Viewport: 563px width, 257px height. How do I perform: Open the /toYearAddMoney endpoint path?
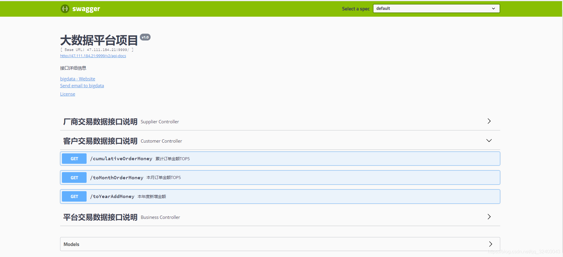(112, 196)
